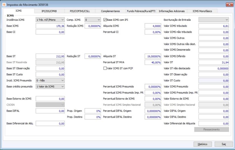Switch to the ICMS tab

[x=19, y=11]
